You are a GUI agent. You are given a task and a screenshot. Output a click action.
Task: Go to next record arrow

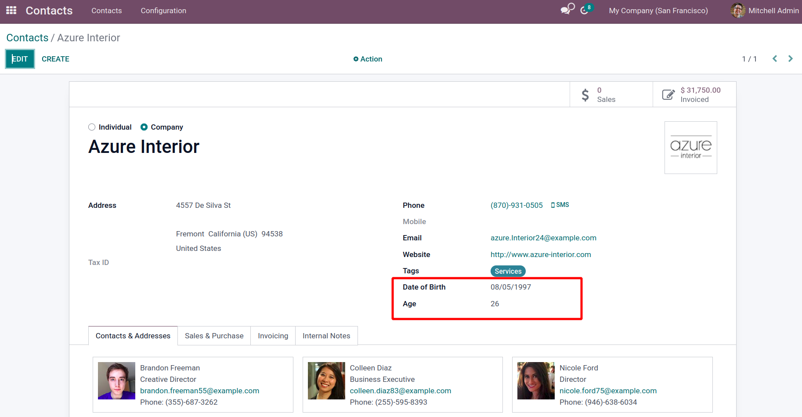791,58
